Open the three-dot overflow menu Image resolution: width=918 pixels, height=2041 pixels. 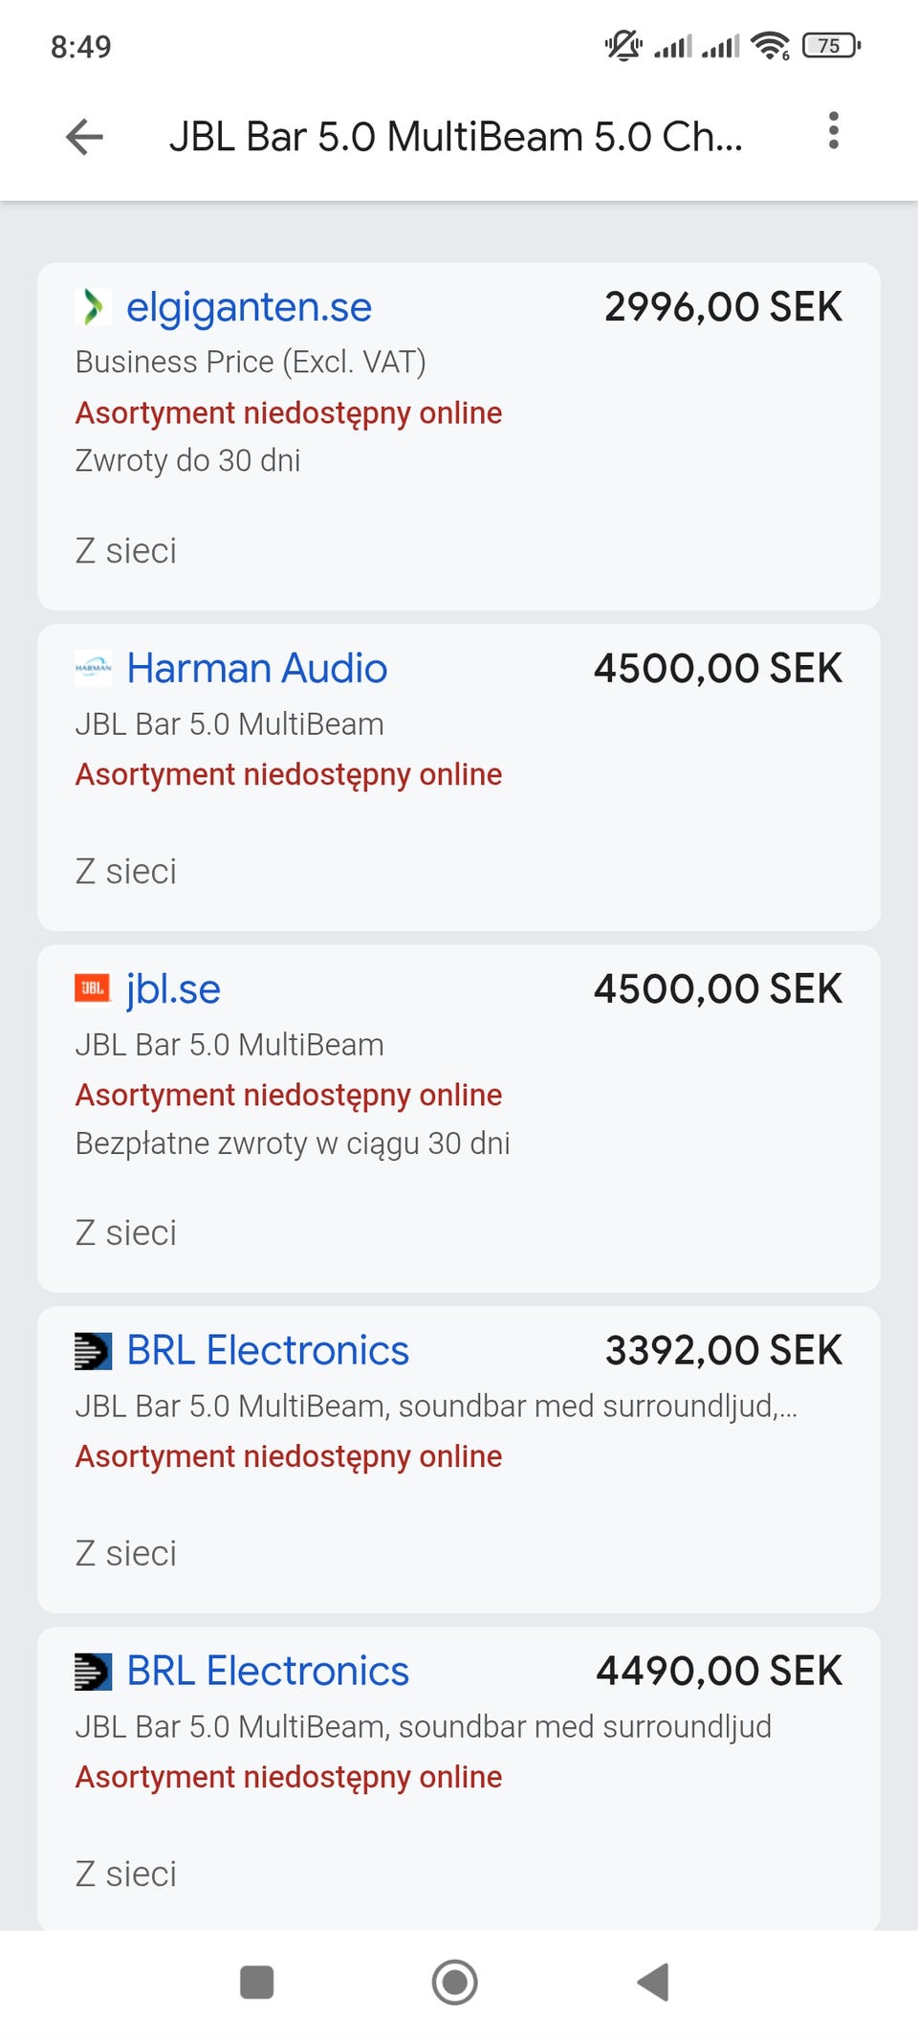coord(833,131)
